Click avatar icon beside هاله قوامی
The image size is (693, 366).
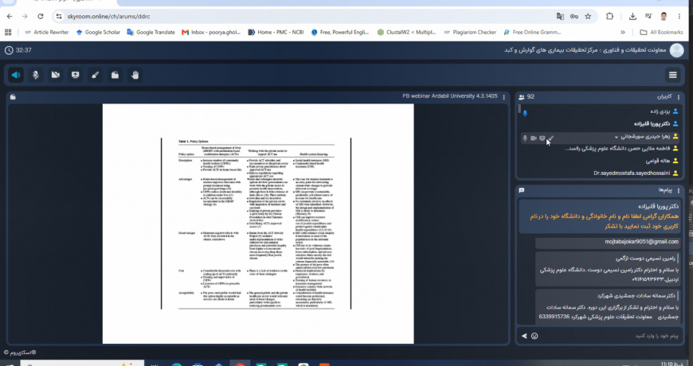pyautogui.click(x=675, y=161)
